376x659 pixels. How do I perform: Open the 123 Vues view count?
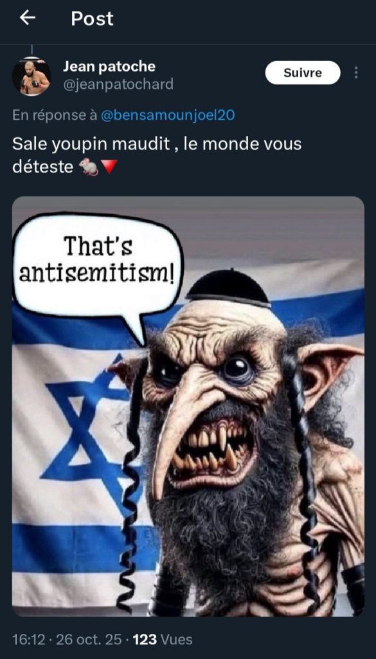point(163,640)
